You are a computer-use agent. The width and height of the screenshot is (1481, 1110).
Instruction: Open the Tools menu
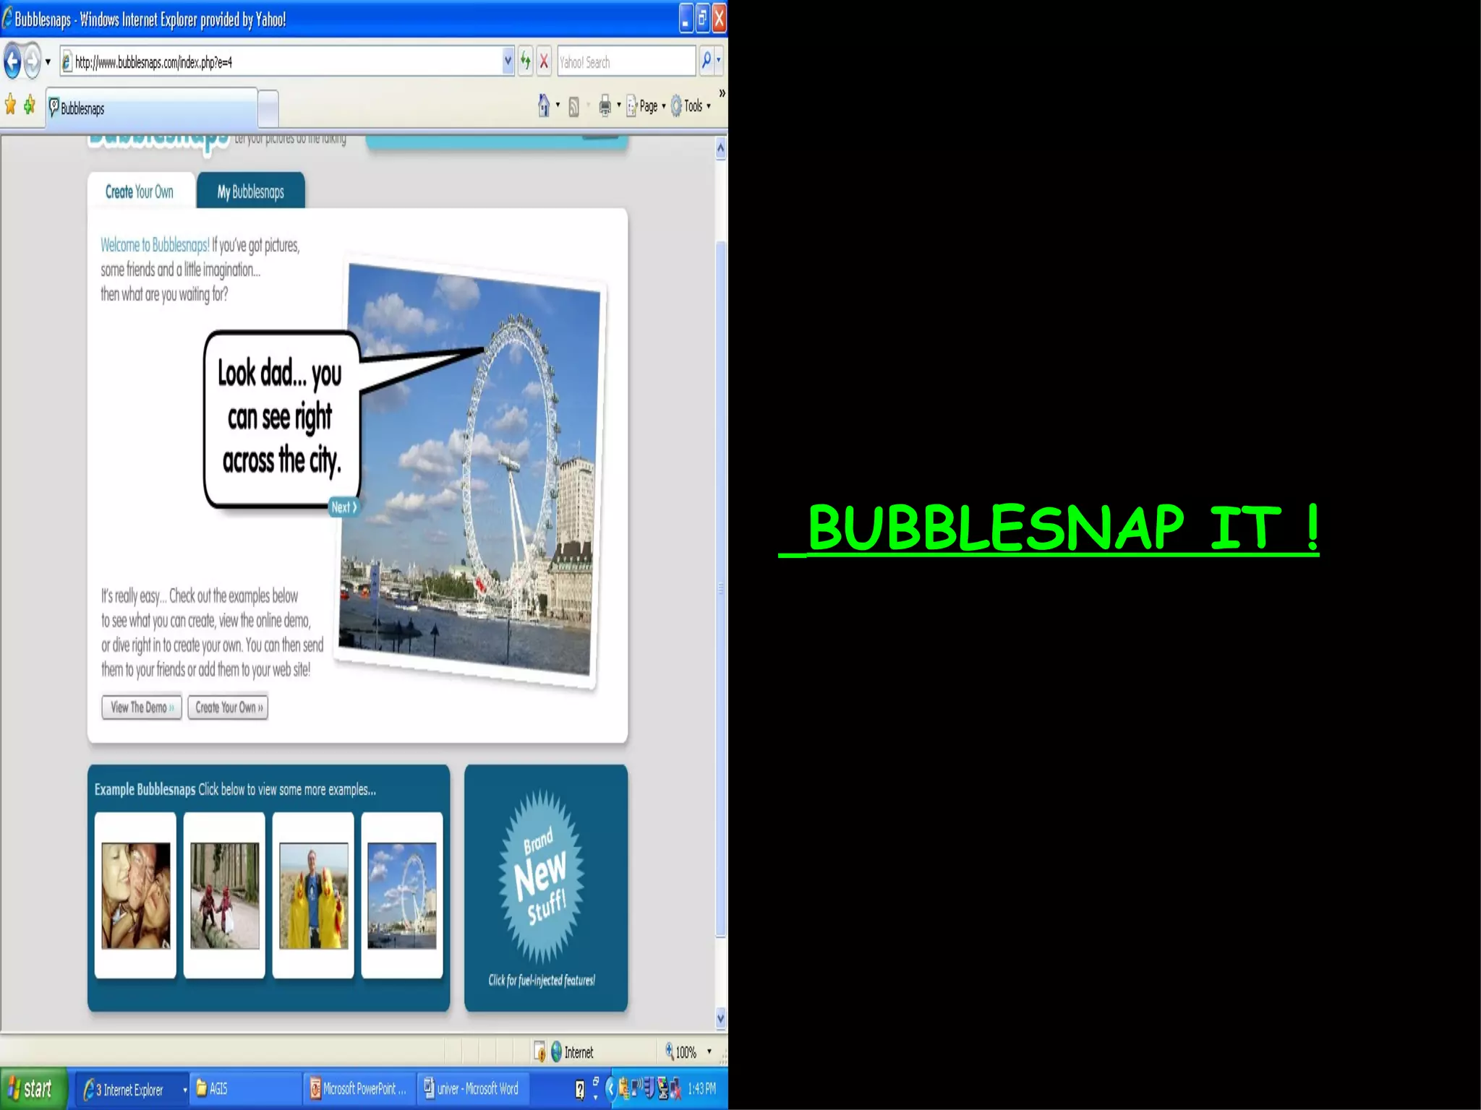point(691,106)
